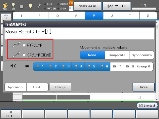
Task: Click the Approach button
Action: [x=16, y=87]
